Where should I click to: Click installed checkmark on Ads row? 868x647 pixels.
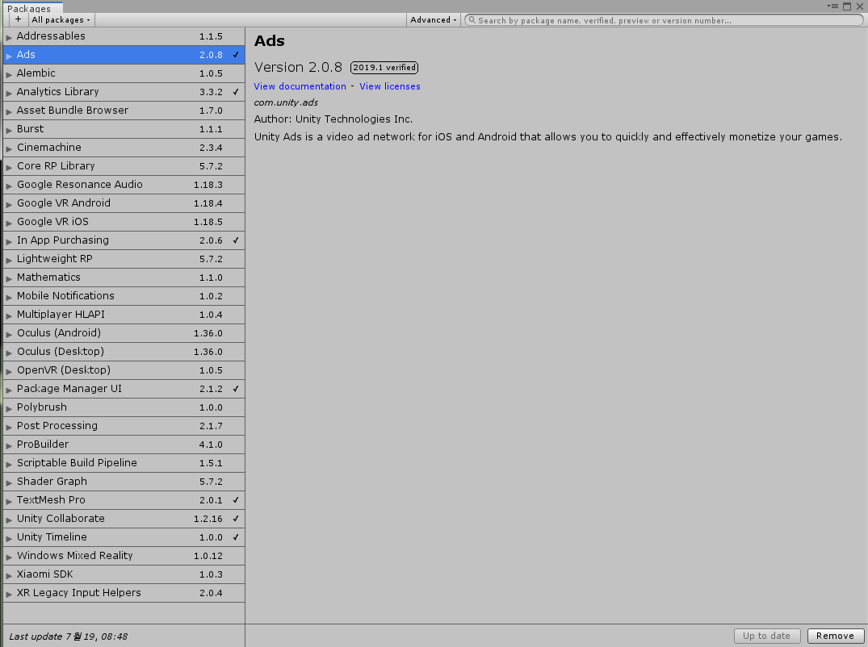point(236,55)
